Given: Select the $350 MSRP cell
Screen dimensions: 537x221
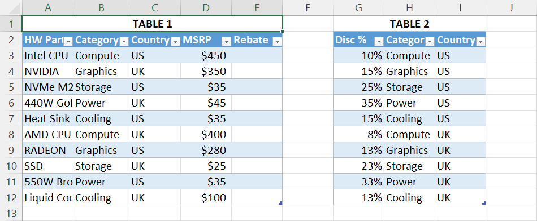Looking at the screenshot, I should (206, 71).
